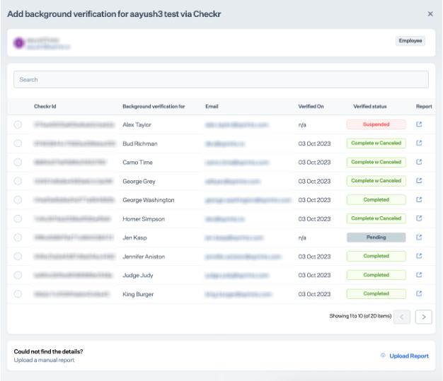This screenshot has width=443, height=381.
Task: Select the radio button for Jen Kasp
Action: pyautogui.click(x=18, y=238)
